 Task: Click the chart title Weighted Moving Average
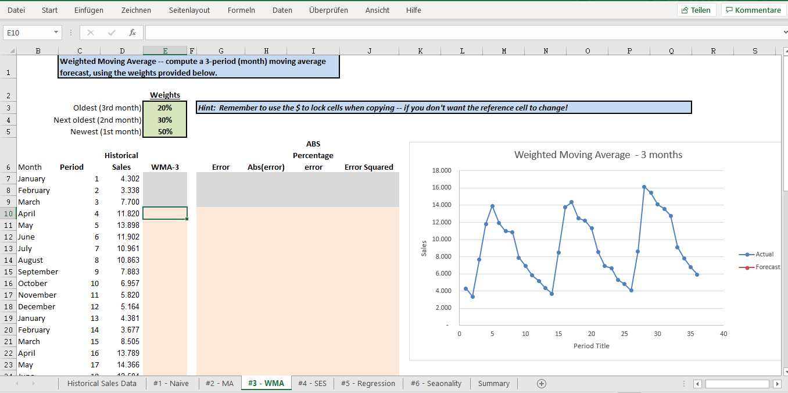pos(598,155)
